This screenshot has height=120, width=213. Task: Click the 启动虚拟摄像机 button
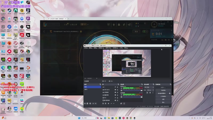click(x=162, y=93)
